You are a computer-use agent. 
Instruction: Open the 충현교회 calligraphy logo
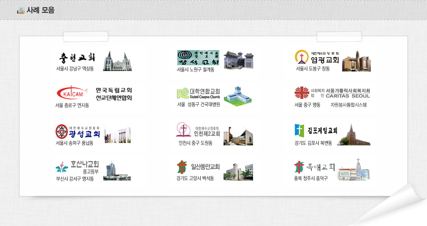pyautogui.click(x=77, y=57)
